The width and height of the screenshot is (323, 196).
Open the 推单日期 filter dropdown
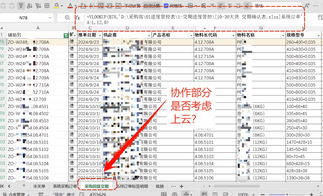(100, 35)
